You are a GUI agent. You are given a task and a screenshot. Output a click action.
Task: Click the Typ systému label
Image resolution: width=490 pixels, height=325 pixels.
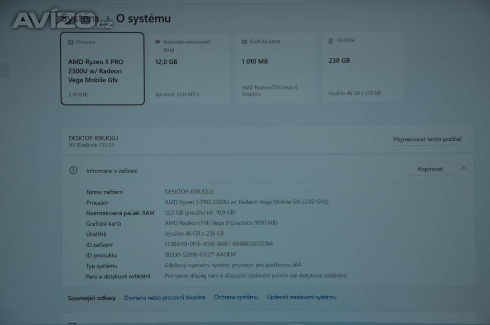[x=101, y=266]
